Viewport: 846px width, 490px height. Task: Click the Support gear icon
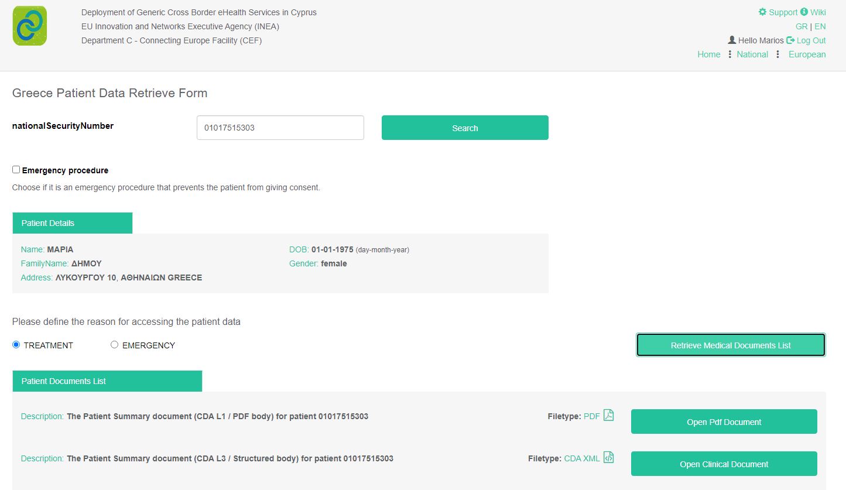click(762, 12)
